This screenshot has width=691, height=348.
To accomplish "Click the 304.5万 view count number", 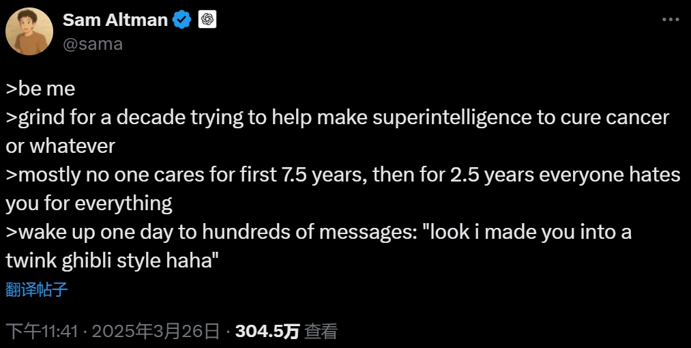I will 267,332.
